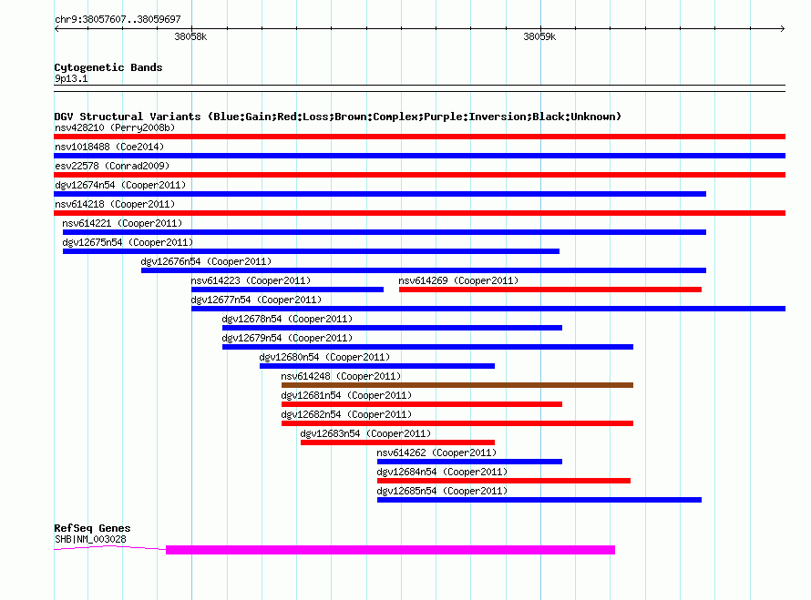This screenshot has height=600, width=811.
Task: Click the dgv12682n54 (Cooper2011) red bar
Action: [457, 423]
